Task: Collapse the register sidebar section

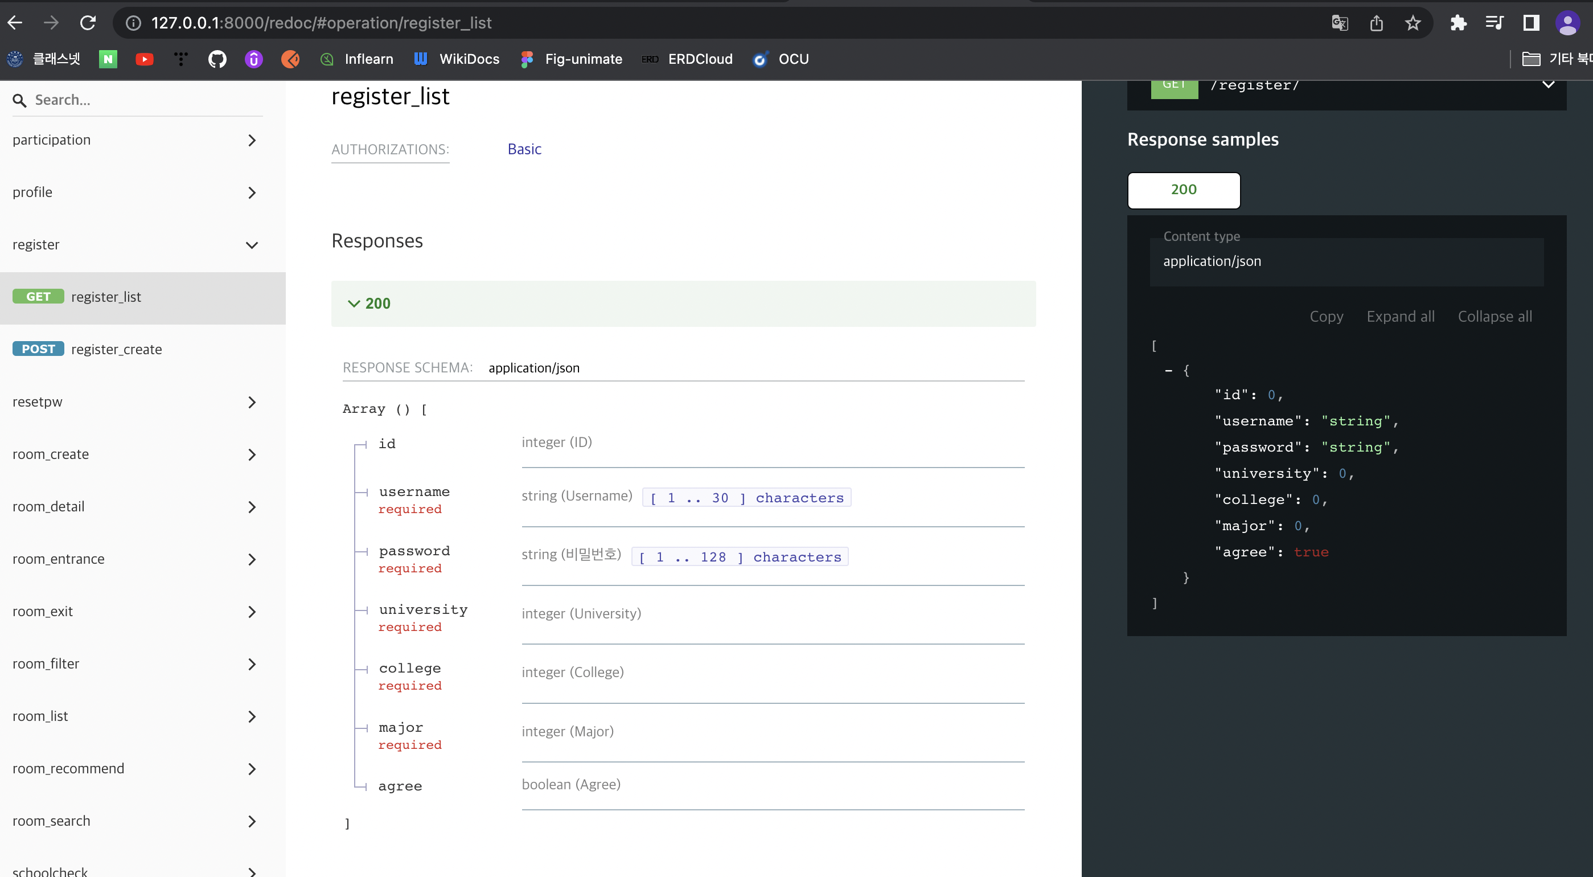Action: pos(252,245)
